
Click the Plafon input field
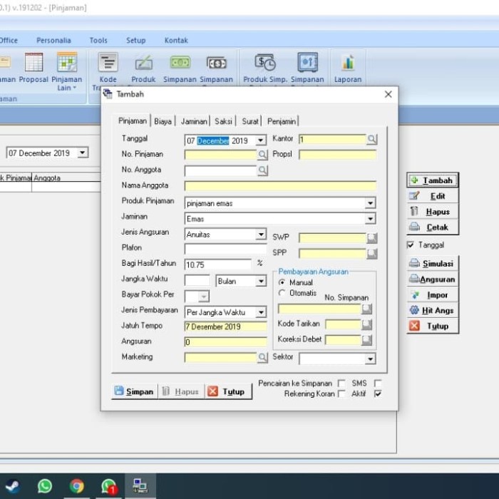[x=226, y=249]
